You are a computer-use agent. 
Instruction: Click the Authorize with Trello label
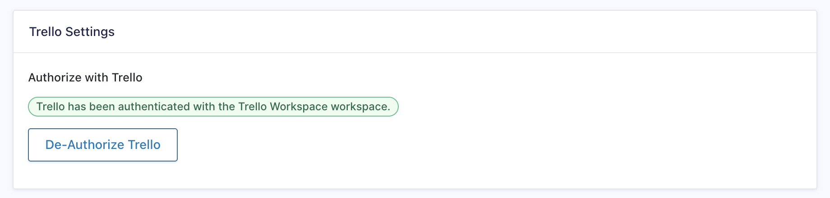point(85,77)
